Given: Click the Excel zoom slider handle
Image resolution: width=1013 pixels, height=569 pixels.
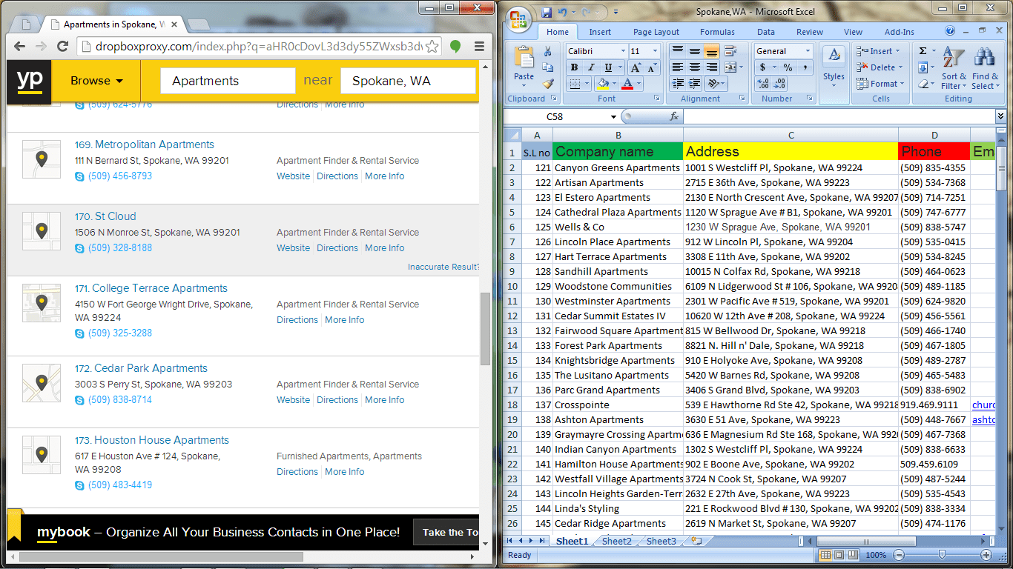Looking at the screenshot, I should (x=942, y=555).
